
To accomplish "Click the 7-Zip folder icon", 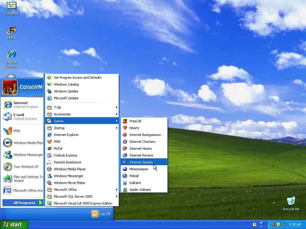I will coord(49,107).
